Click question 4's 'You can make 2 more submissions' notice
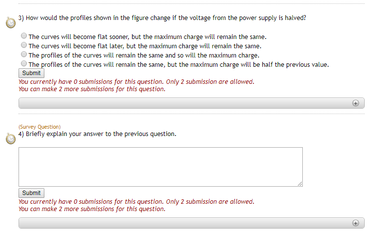The width and height of the screenshot is (373, 233). coord(92,209)
